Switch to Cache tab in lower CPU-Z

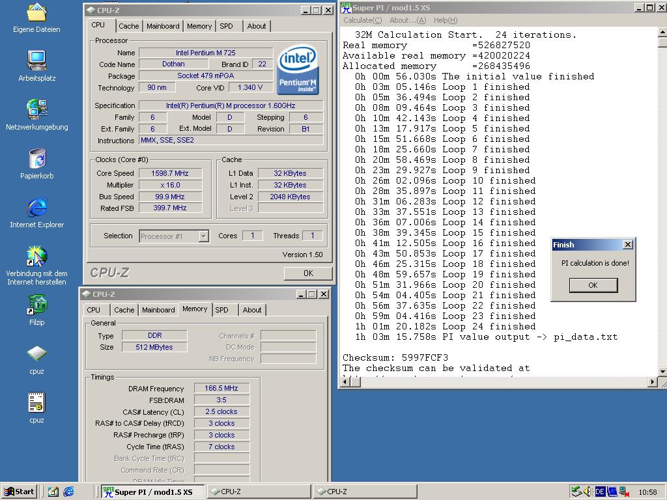tap(124, 310)
